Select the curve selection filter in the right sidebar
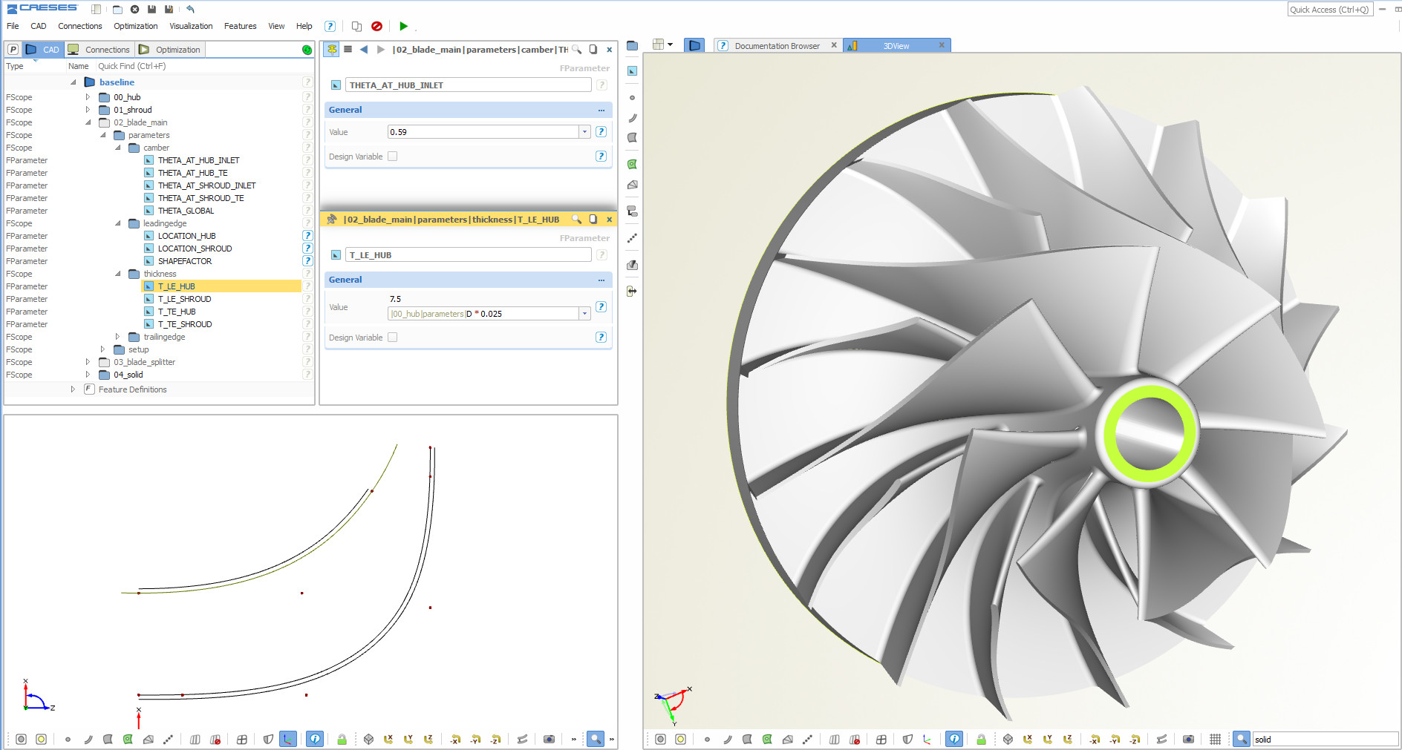The height and width of the screenshot is (750, 1402). click(631, 118)
